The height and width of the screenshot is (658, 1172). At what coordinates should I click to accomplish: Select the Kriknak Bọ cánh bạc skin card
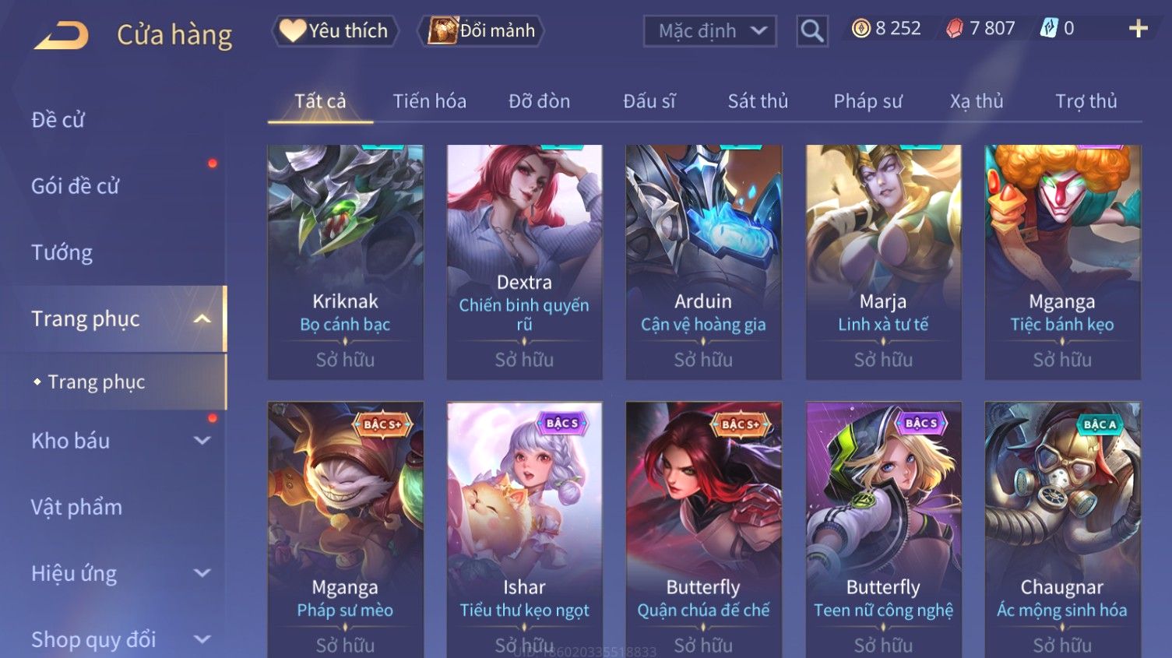[x=345, y=262]
